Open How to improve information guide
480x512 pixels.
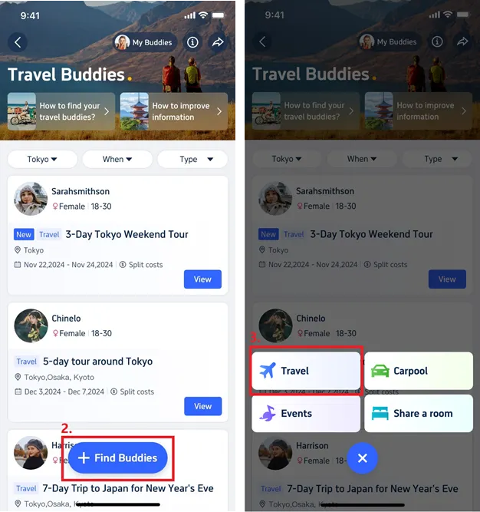click(174, 111)
